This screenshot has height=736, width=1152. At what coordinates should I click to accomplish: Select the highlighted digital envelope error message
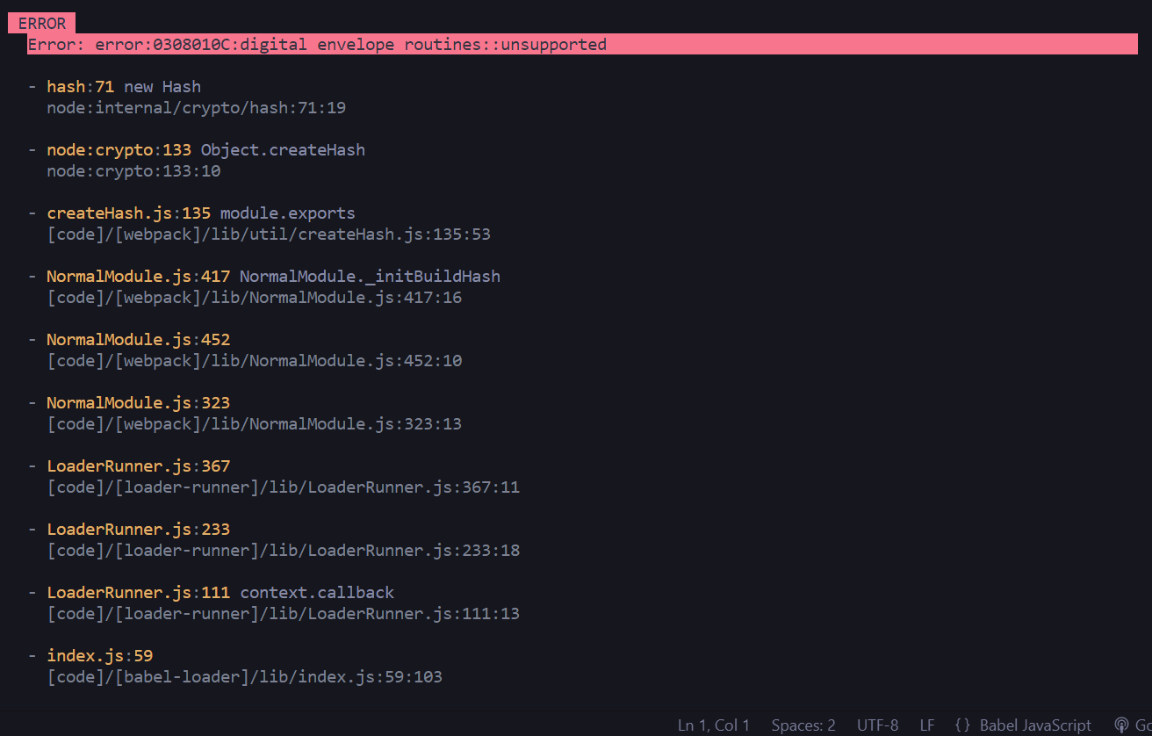(x=318, y=44)
